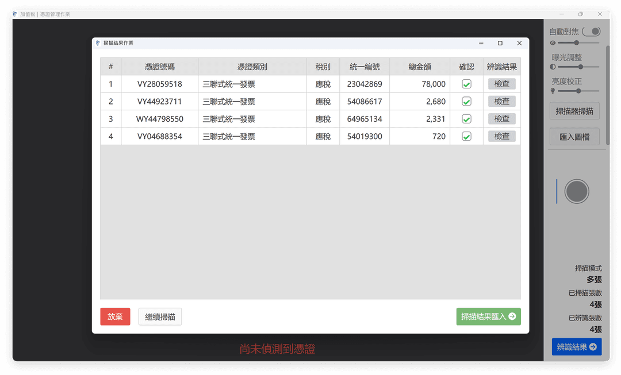
Task: Click the circular capture button in the sidebar
Action: (x=577, y=191)
